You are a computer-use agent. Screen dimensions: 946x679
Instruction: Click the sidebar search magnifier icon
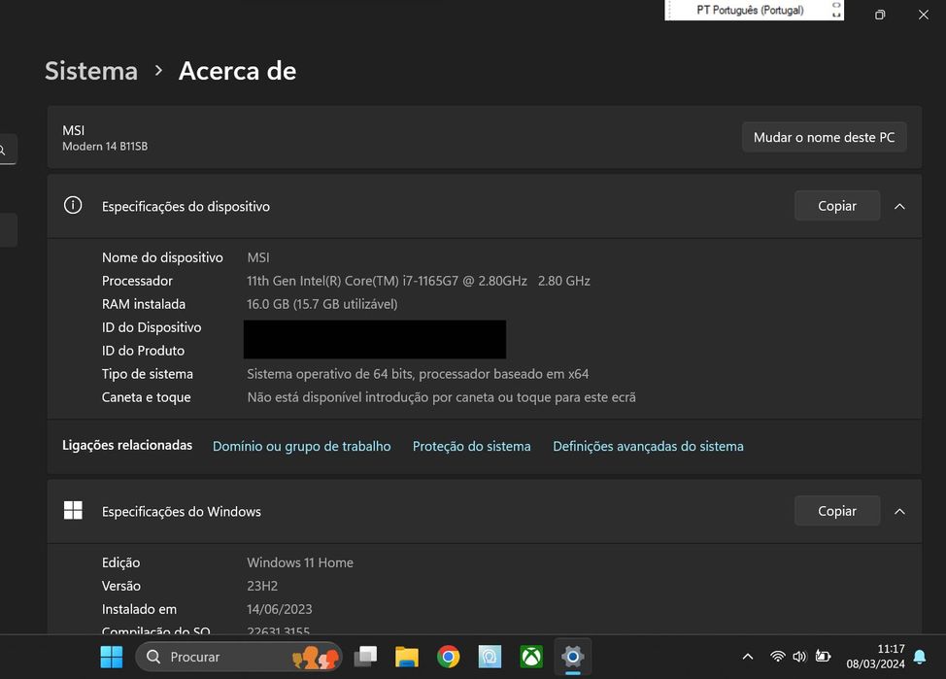pos(4,150)
